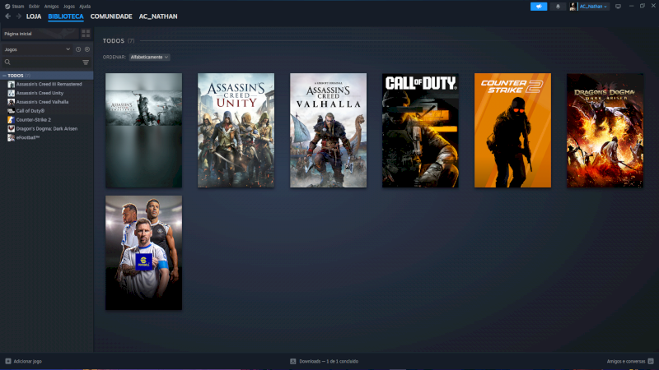Click Assassin's Creed Unity sidebar icon
659x370 pixels.
(x=12, y=93)
